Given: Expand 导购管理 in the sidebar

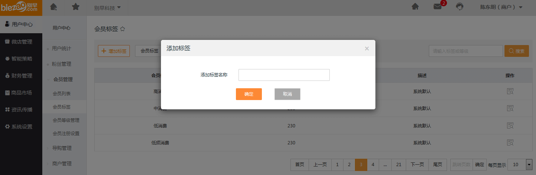Looking at the screenshot, I should [62, 148].
